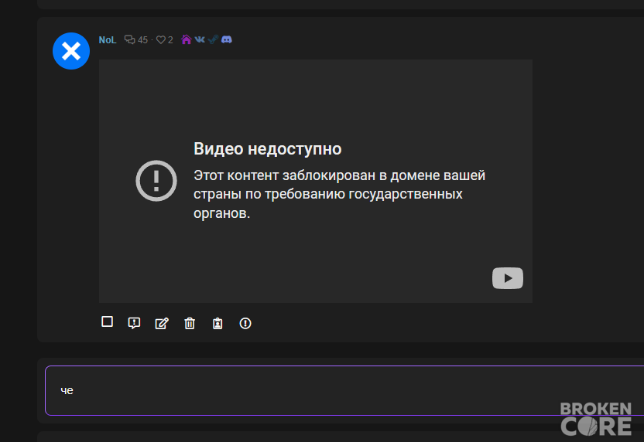This screenshot has width=644, height=442.
Task: Click the circled exclamation warning icon
Action: coord(245,324)
